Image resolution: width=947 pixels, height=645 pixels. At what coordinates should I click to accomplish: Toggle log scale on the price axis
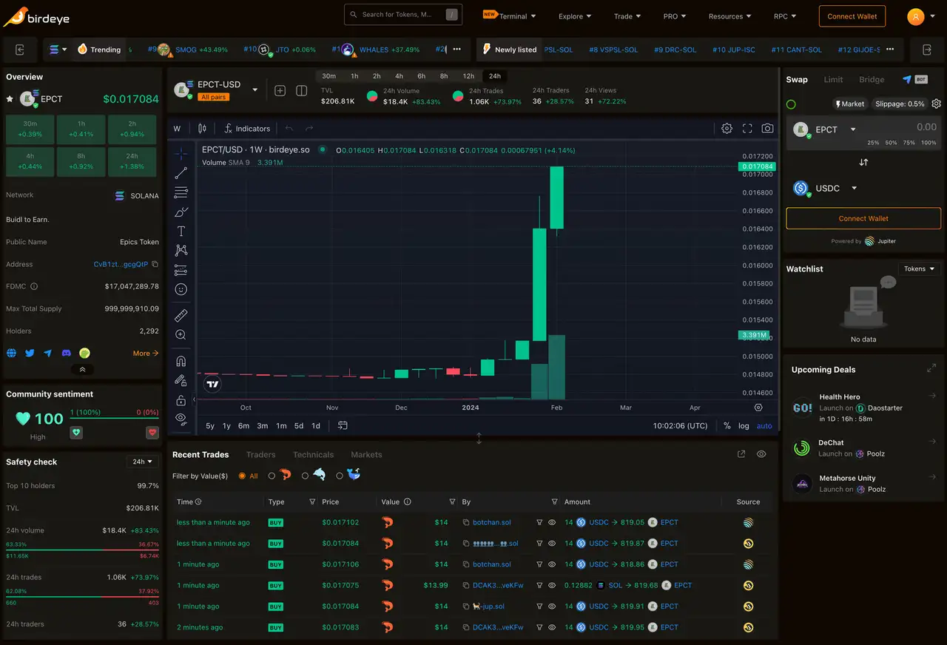click(744, 426)
